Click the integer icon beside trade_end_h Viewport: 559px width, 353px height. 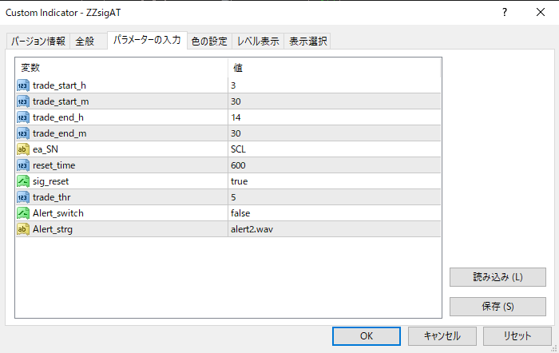pyautogui.click(x=22, y=117)
